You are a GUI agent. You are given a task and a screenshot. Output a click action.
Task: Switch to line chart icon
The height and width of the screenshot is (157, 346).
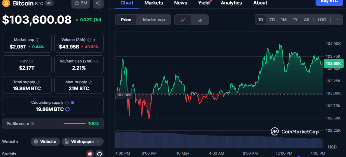tap(183, 20)
